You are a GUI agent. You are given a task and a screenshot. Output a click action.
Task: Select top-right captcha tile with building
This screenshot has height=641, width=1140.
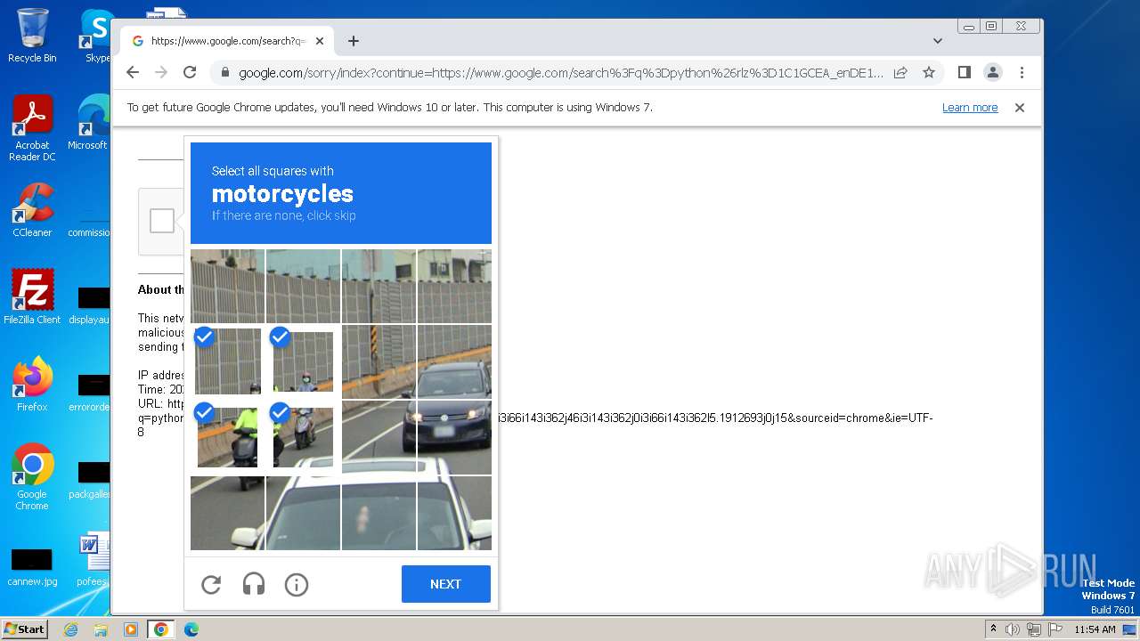click(x=454, y=286)
